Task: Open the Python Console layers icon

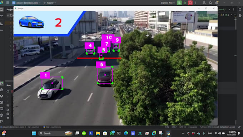Action: tap(1, 96)
